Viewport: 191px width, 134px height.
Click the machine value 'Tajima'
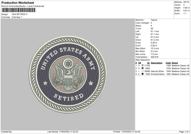pos(154,20)
